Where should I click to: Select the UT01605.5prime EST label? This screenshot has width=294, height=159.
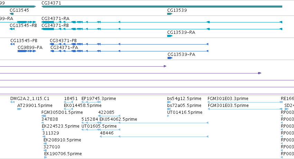(x=99, y=126)
